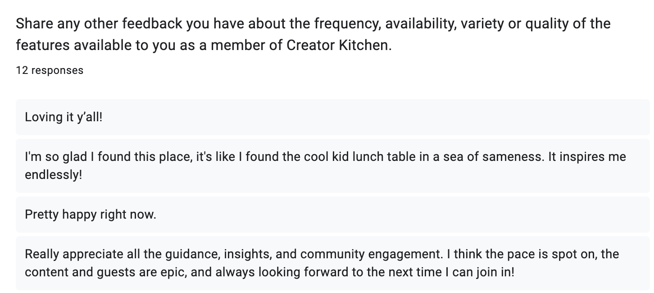
Task: Click the "12 responses" count label
Action: (50, 70)
